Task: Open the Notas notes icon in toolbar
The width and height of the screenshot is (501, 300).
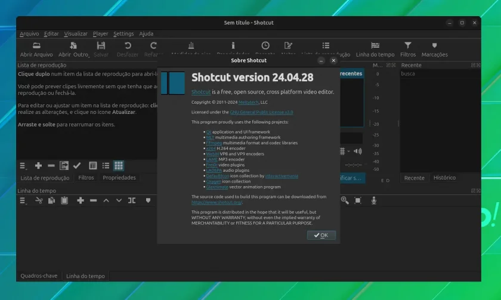Action: click(x=288, y=45)
